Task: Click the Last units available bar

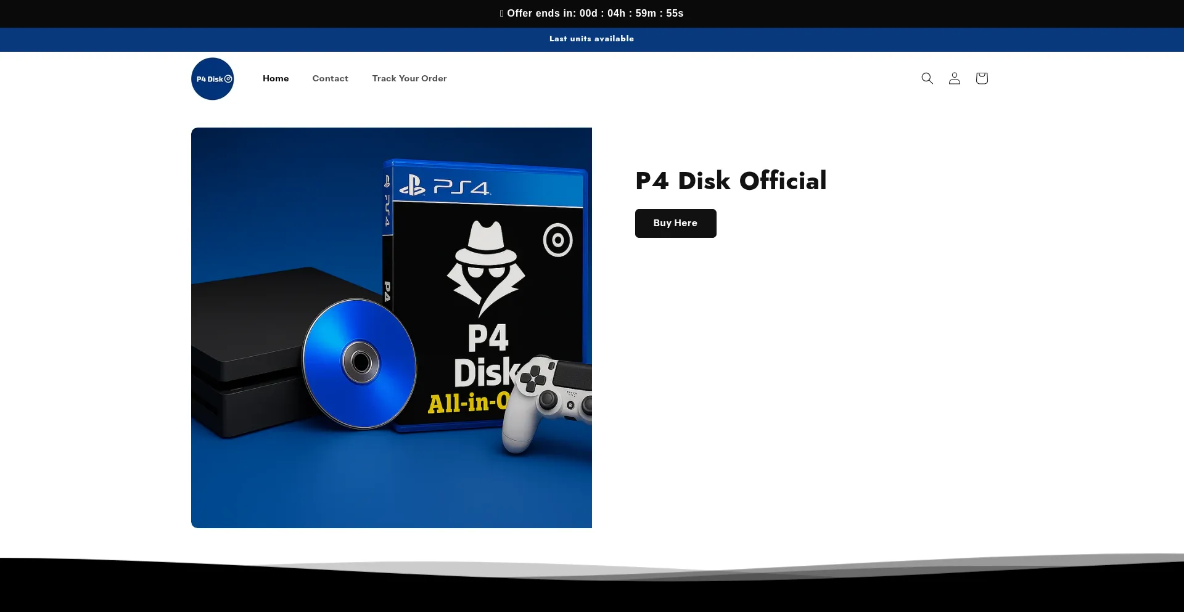Action: 591,39
